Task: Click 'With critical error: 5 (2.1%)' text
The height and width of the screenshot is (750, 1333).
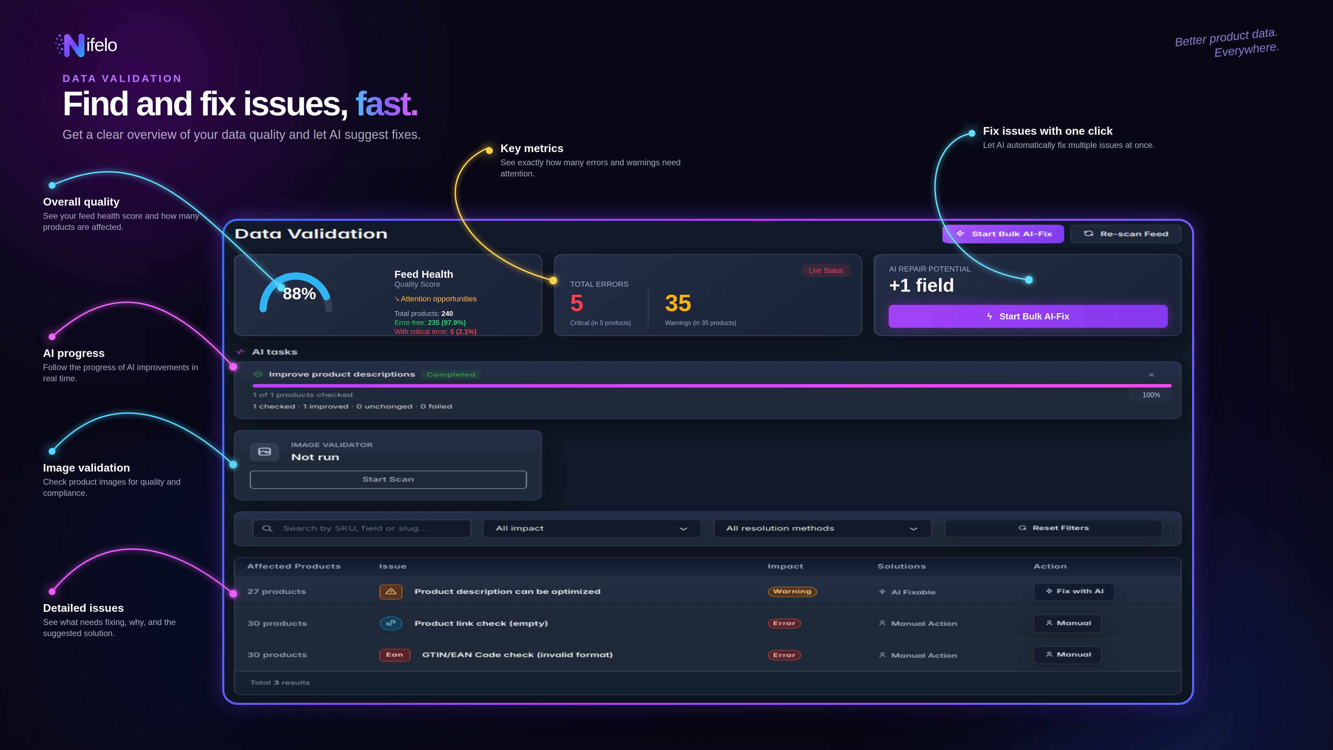Action: coord(435,332)
